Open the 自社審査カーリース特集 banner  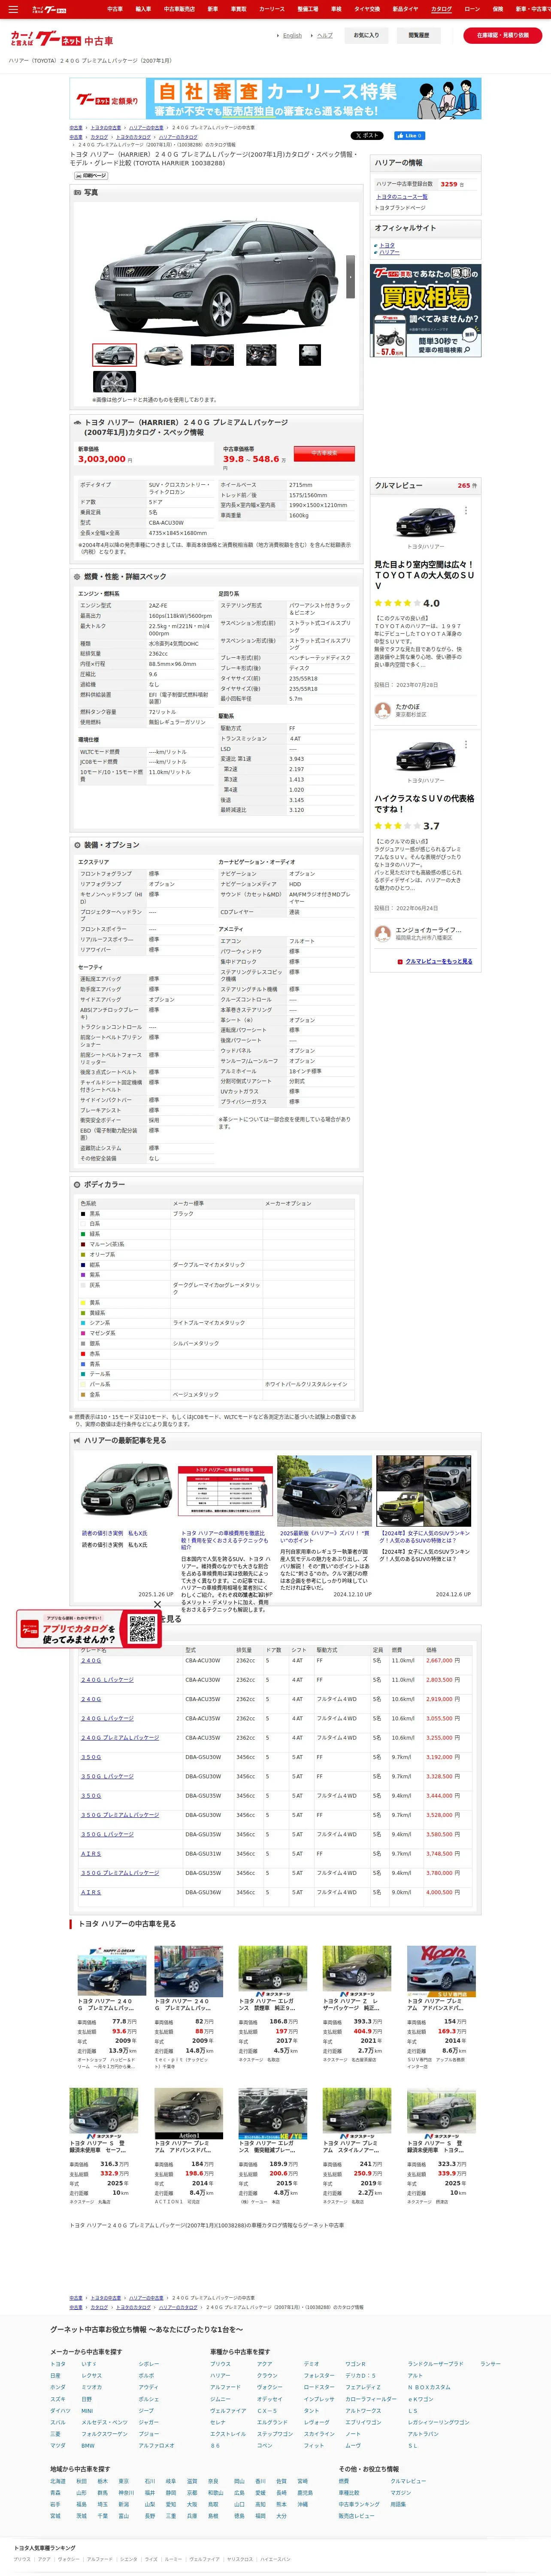275,98
